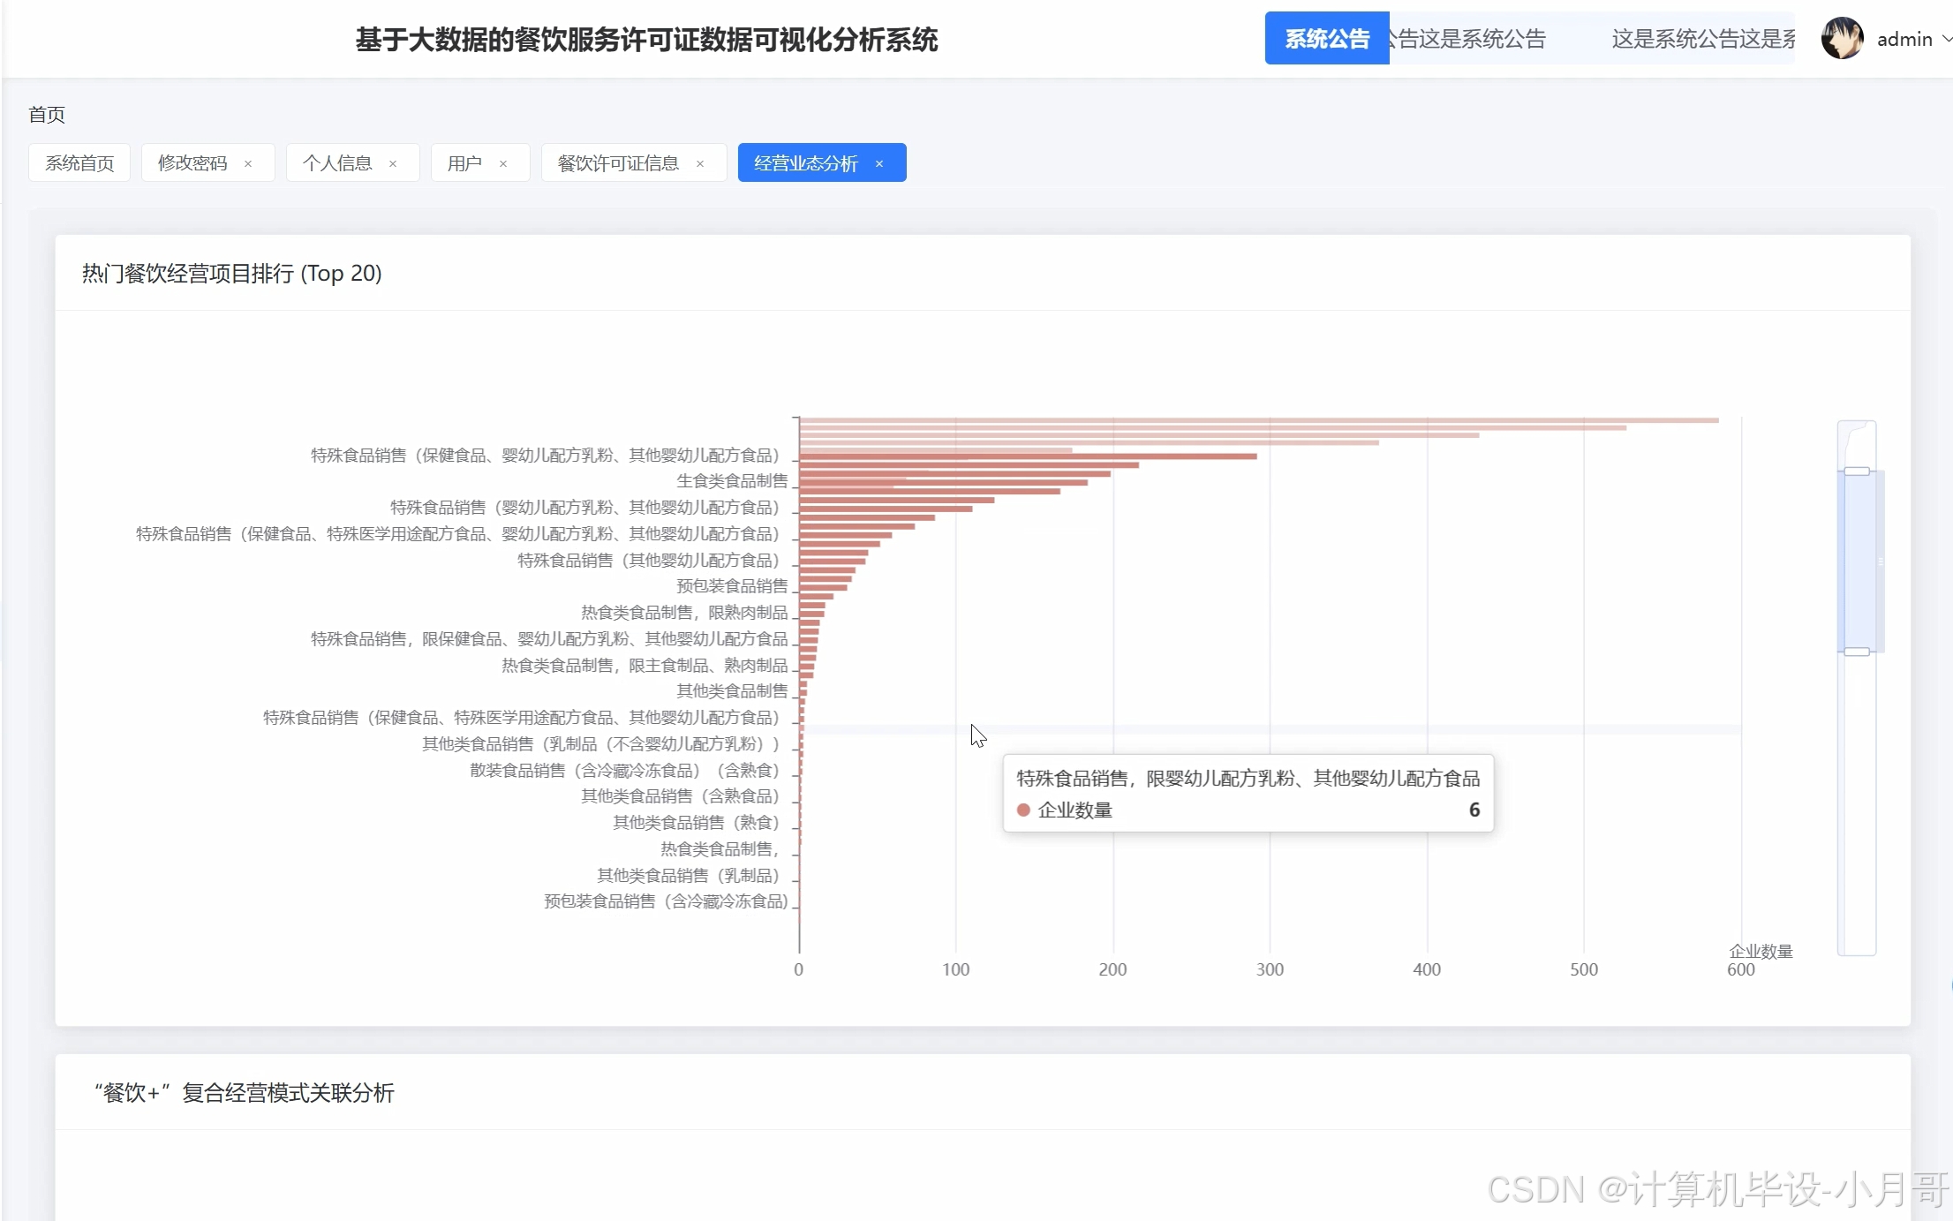Click the highlighted range of the zoom slider

[1857, 562]
